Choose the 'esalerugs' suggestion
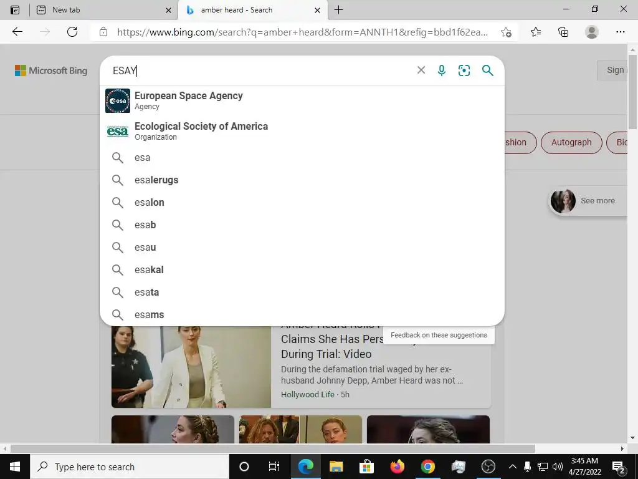 (x=302, y=180)
